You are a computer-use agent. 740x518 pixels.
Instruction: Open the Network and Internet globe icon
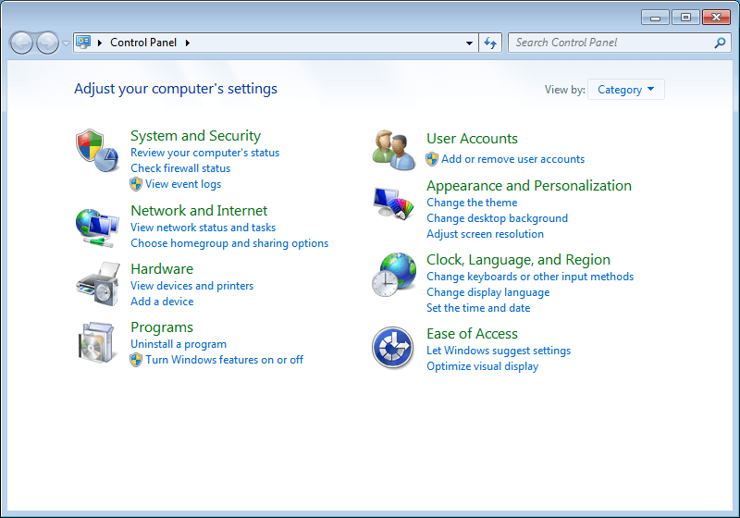click(x=97, y=228)
